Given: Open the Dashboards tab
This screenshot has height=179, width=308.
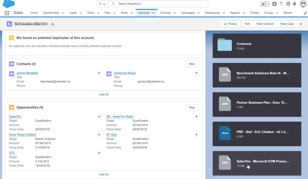Looking at the screenshot, I should pos(213,13).
